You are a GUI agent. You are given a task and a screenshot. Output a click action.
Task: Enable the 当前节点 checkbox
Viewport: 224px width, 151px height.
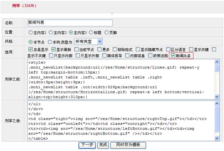point(77,49)
